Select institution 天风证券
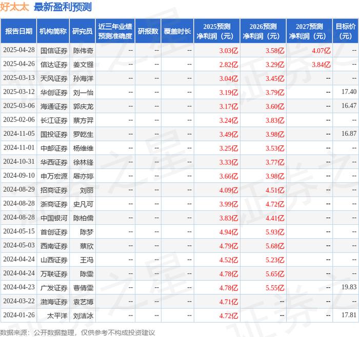This screenshot has width=359, height=337. [x=54, y=78]
